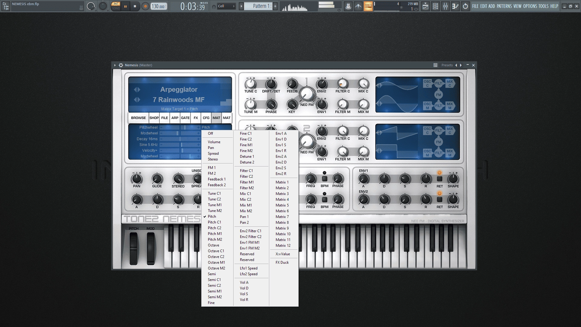This screenshot has width=581, height=327.
Task: Pause playback with the pause button
Action: pyautogui.click(x=125, y=6)
